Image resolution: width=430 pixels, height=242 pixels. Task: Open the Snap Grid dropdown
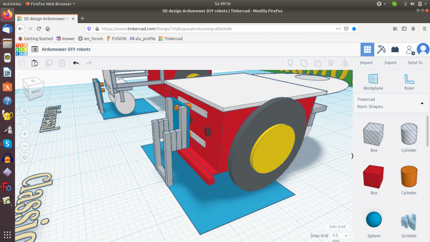(x=340, y=236)
